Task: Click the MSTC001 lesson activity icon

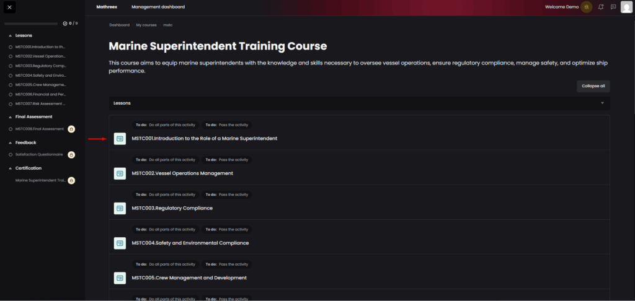Action: 120,138
